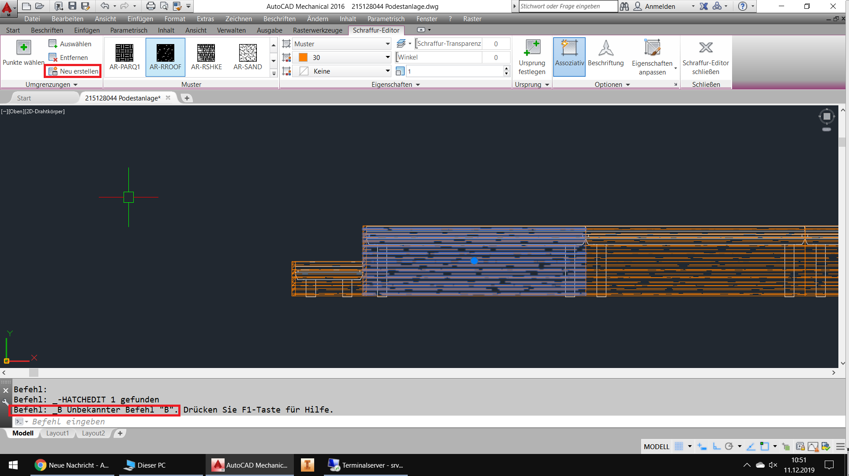Toggle grid display in status bar
Screen dimensions: 849x476
point(679,446)
